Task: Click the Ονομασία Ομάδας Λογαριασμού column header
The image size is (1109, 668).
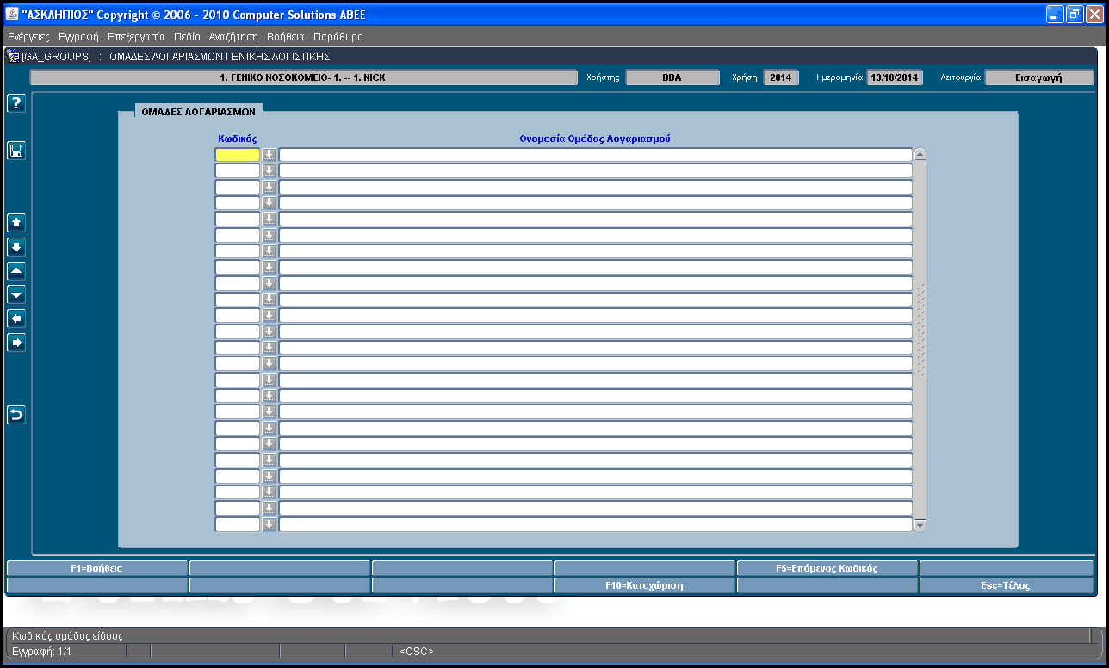Action: [595, 139]
